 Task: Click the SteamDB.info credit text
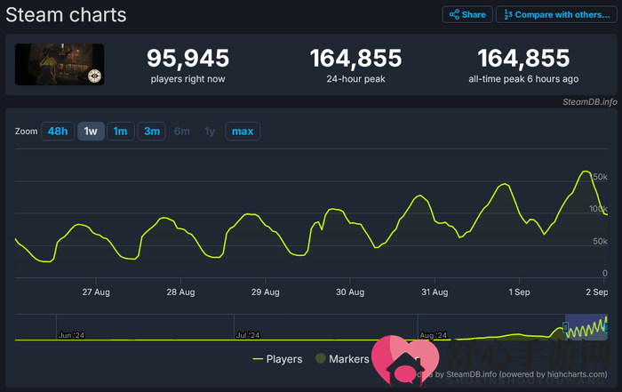(590, 102)
